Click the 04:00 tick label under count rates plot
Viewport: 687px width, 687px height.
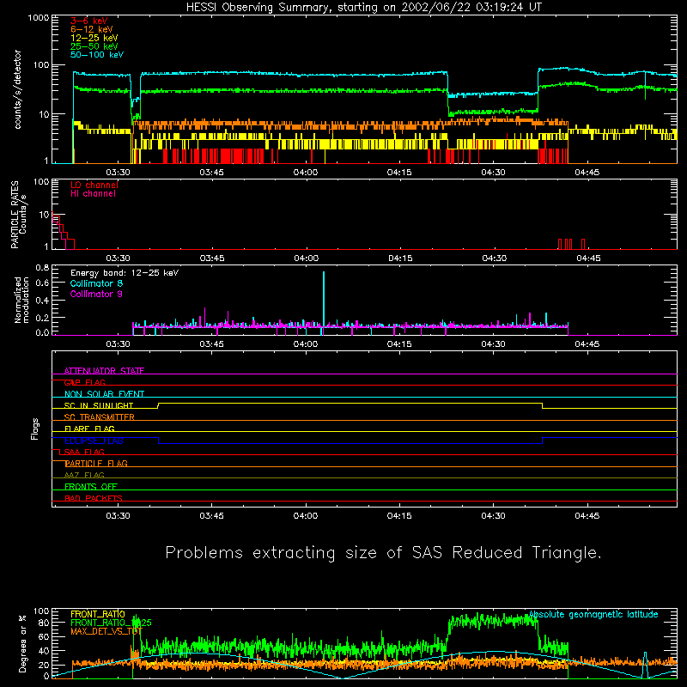click(306, 173)
